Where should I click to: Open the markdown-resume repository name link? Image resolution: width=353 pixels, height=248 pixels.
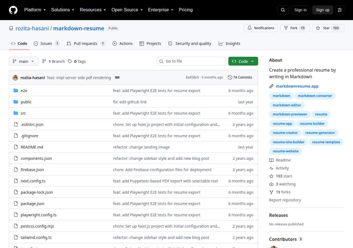click(x=79, y=28)
